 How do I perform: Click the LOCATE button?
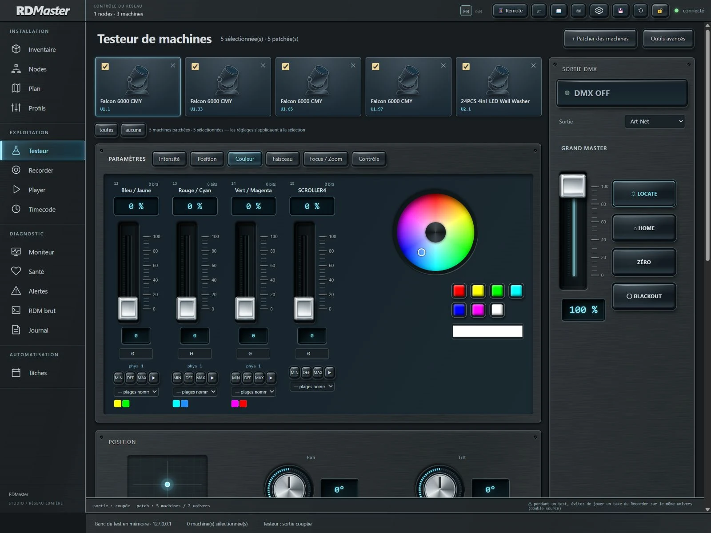point(644,194)
